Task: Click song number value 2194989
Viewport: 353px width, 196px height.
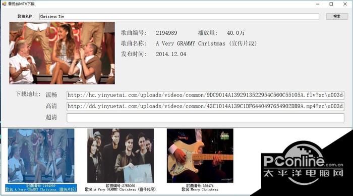Action: point(166,33)
